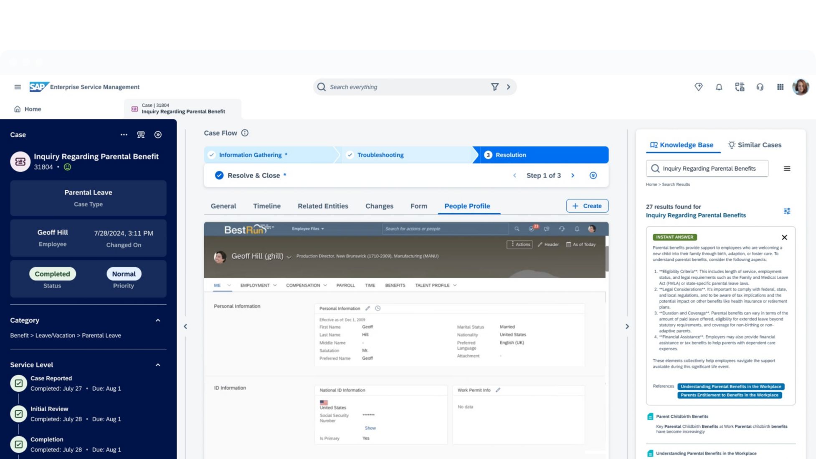This screenshot has height=459, width=816.
Task: Collapse the Service Level section
Action: (158, 365)
